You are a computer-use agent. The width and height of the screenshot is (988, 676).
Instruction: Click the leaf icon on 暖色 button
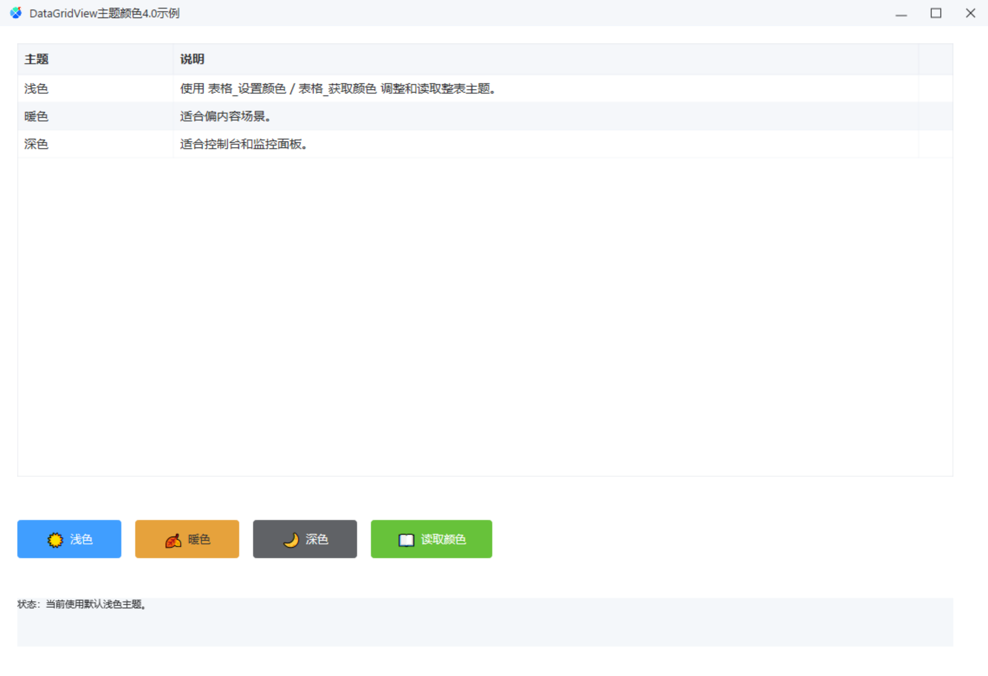click(173, 540)
